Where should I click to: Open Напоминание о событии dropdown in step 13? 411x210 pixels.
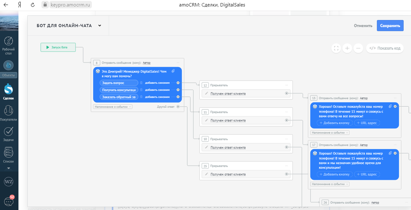point(330,132)
